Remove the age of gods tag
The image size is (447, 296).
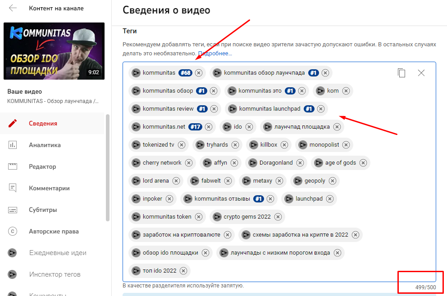tap(363, 163)
